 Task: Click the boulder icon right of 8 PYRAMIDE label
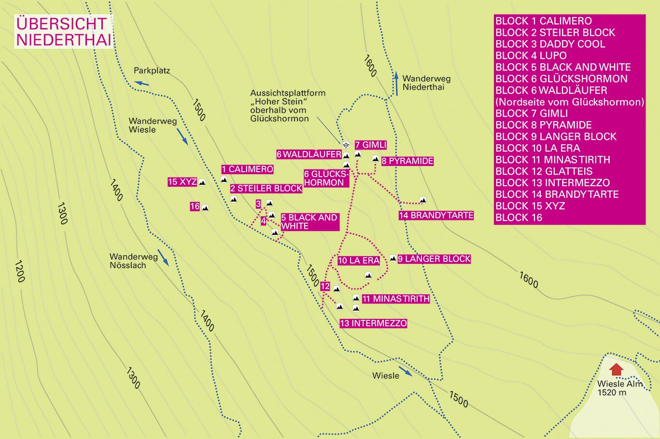375,158
